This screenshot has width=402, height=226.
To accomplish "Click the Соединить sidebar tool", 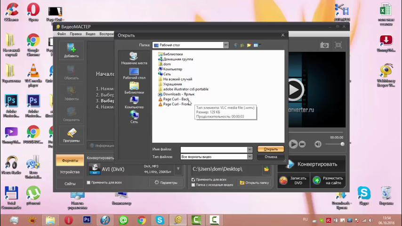I will point(71,114).
